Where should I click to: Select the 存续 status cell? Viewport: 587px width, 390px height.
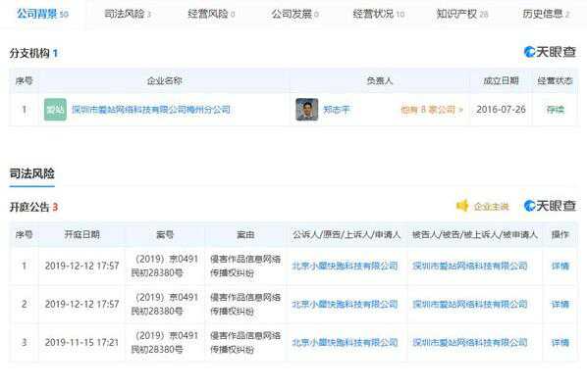click(x=556, y=110)
